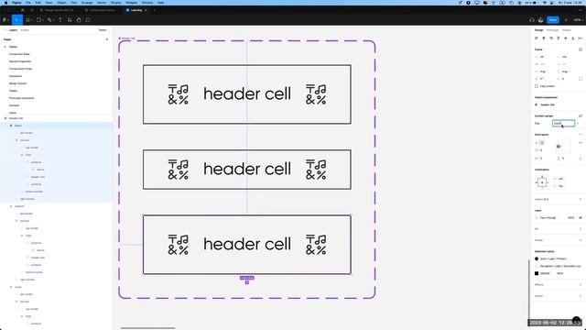The width and height of the screenshot is (586, 330).
Task: Present the prototype with play icon
Action: (x=566, y=20)
